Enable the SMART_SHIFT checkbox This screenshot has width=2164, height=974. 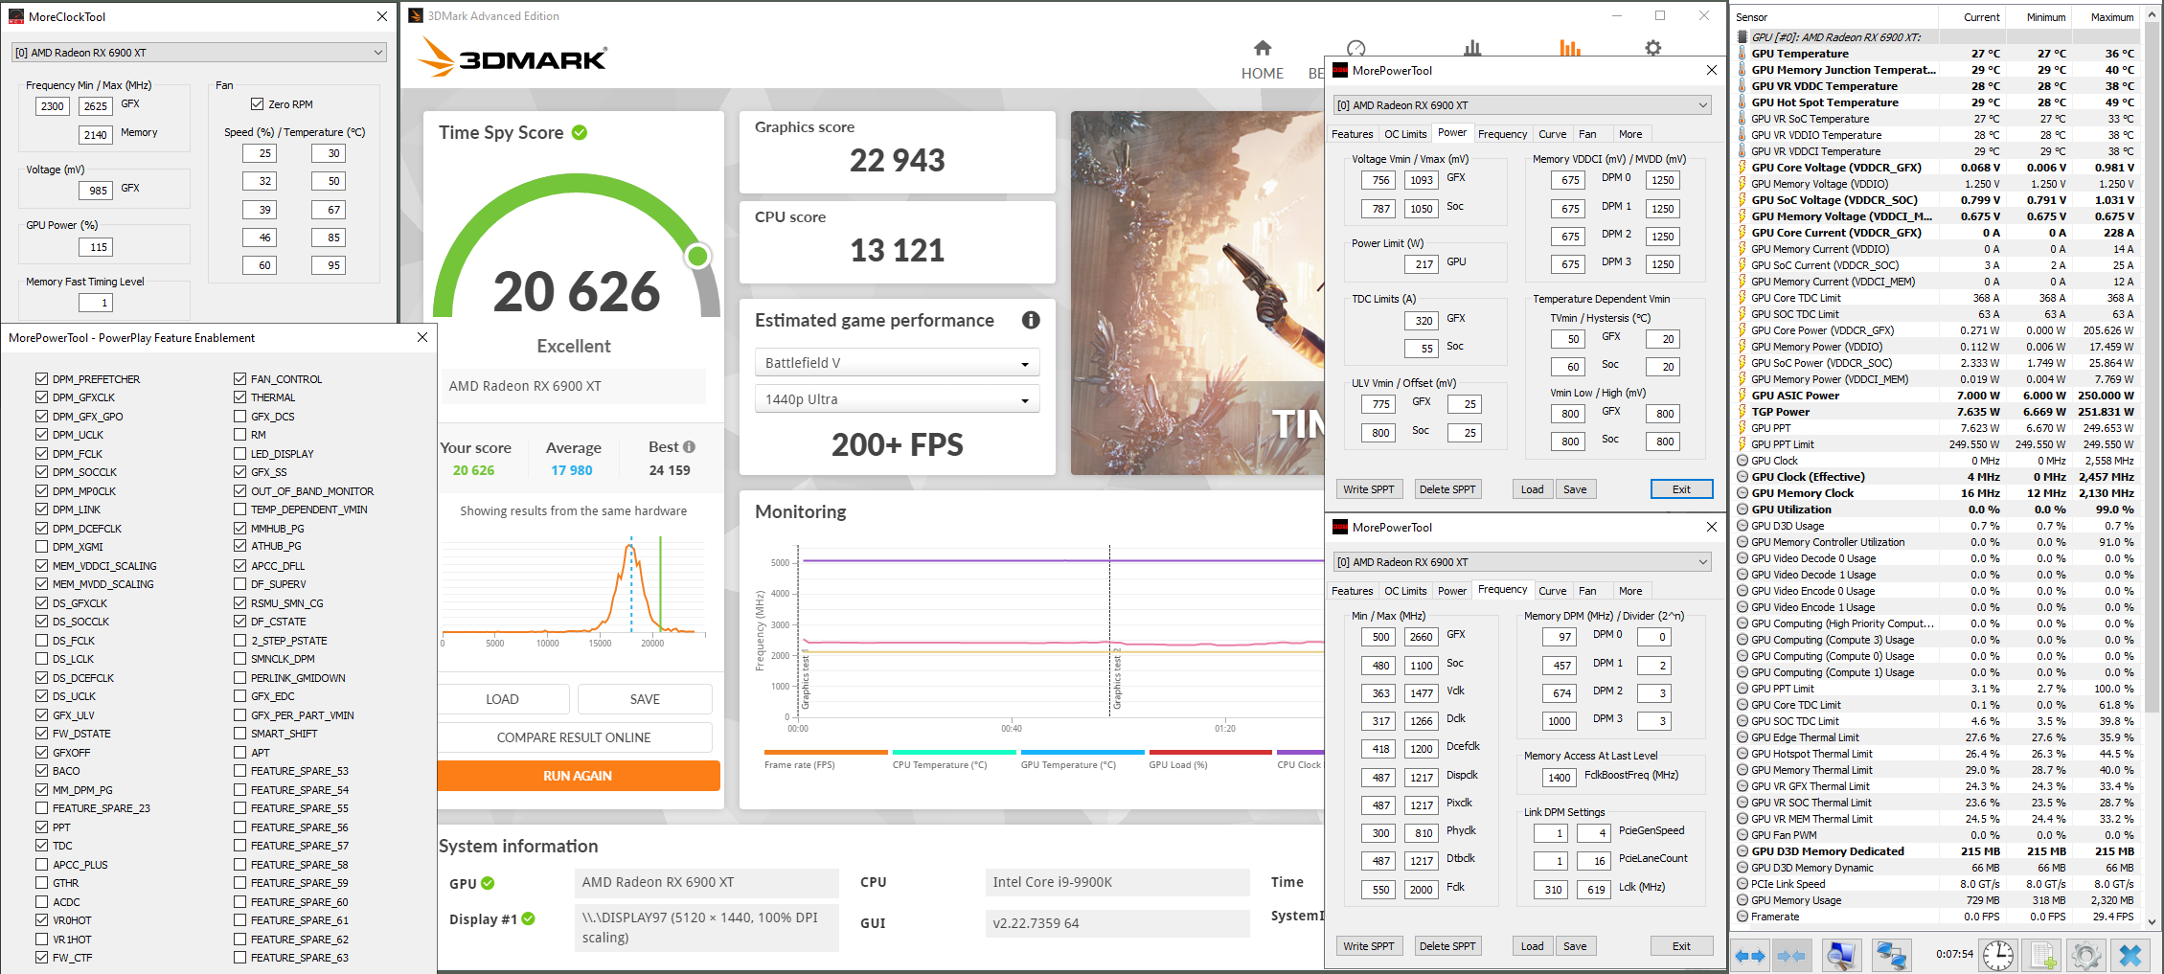tap(239, 734)
